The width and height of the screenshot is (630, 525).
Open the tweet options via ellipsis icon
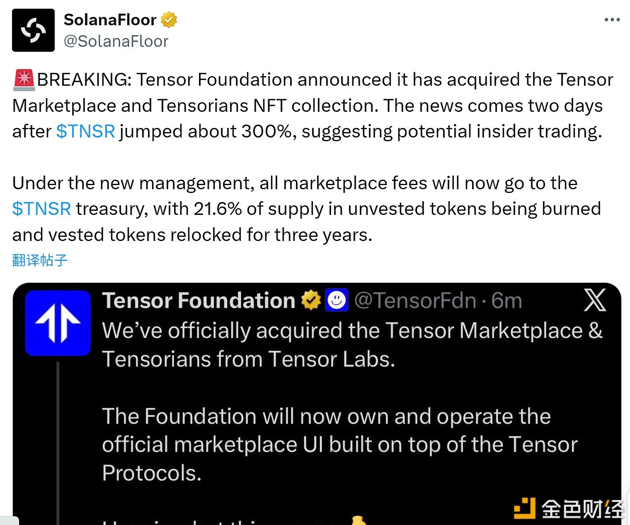(x=611, y=19)
